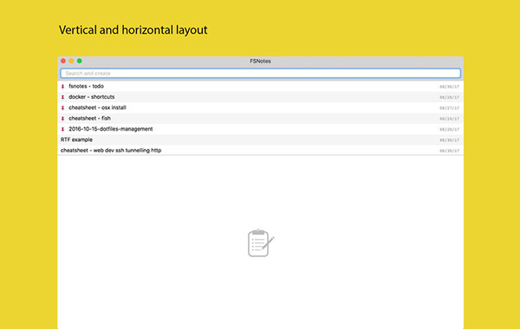The height and width of the screenshot is (329, 520).
Task: Select the cheatsheet - fish note
Action: pos(260,119)
